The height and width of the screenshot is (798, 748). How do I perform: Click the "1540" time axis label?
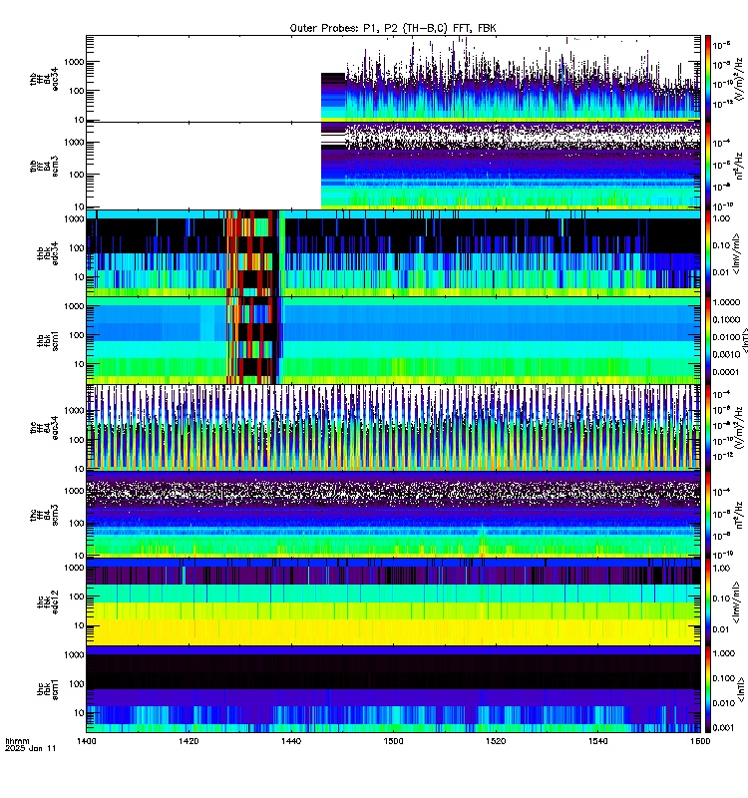(x=597, y=741)
